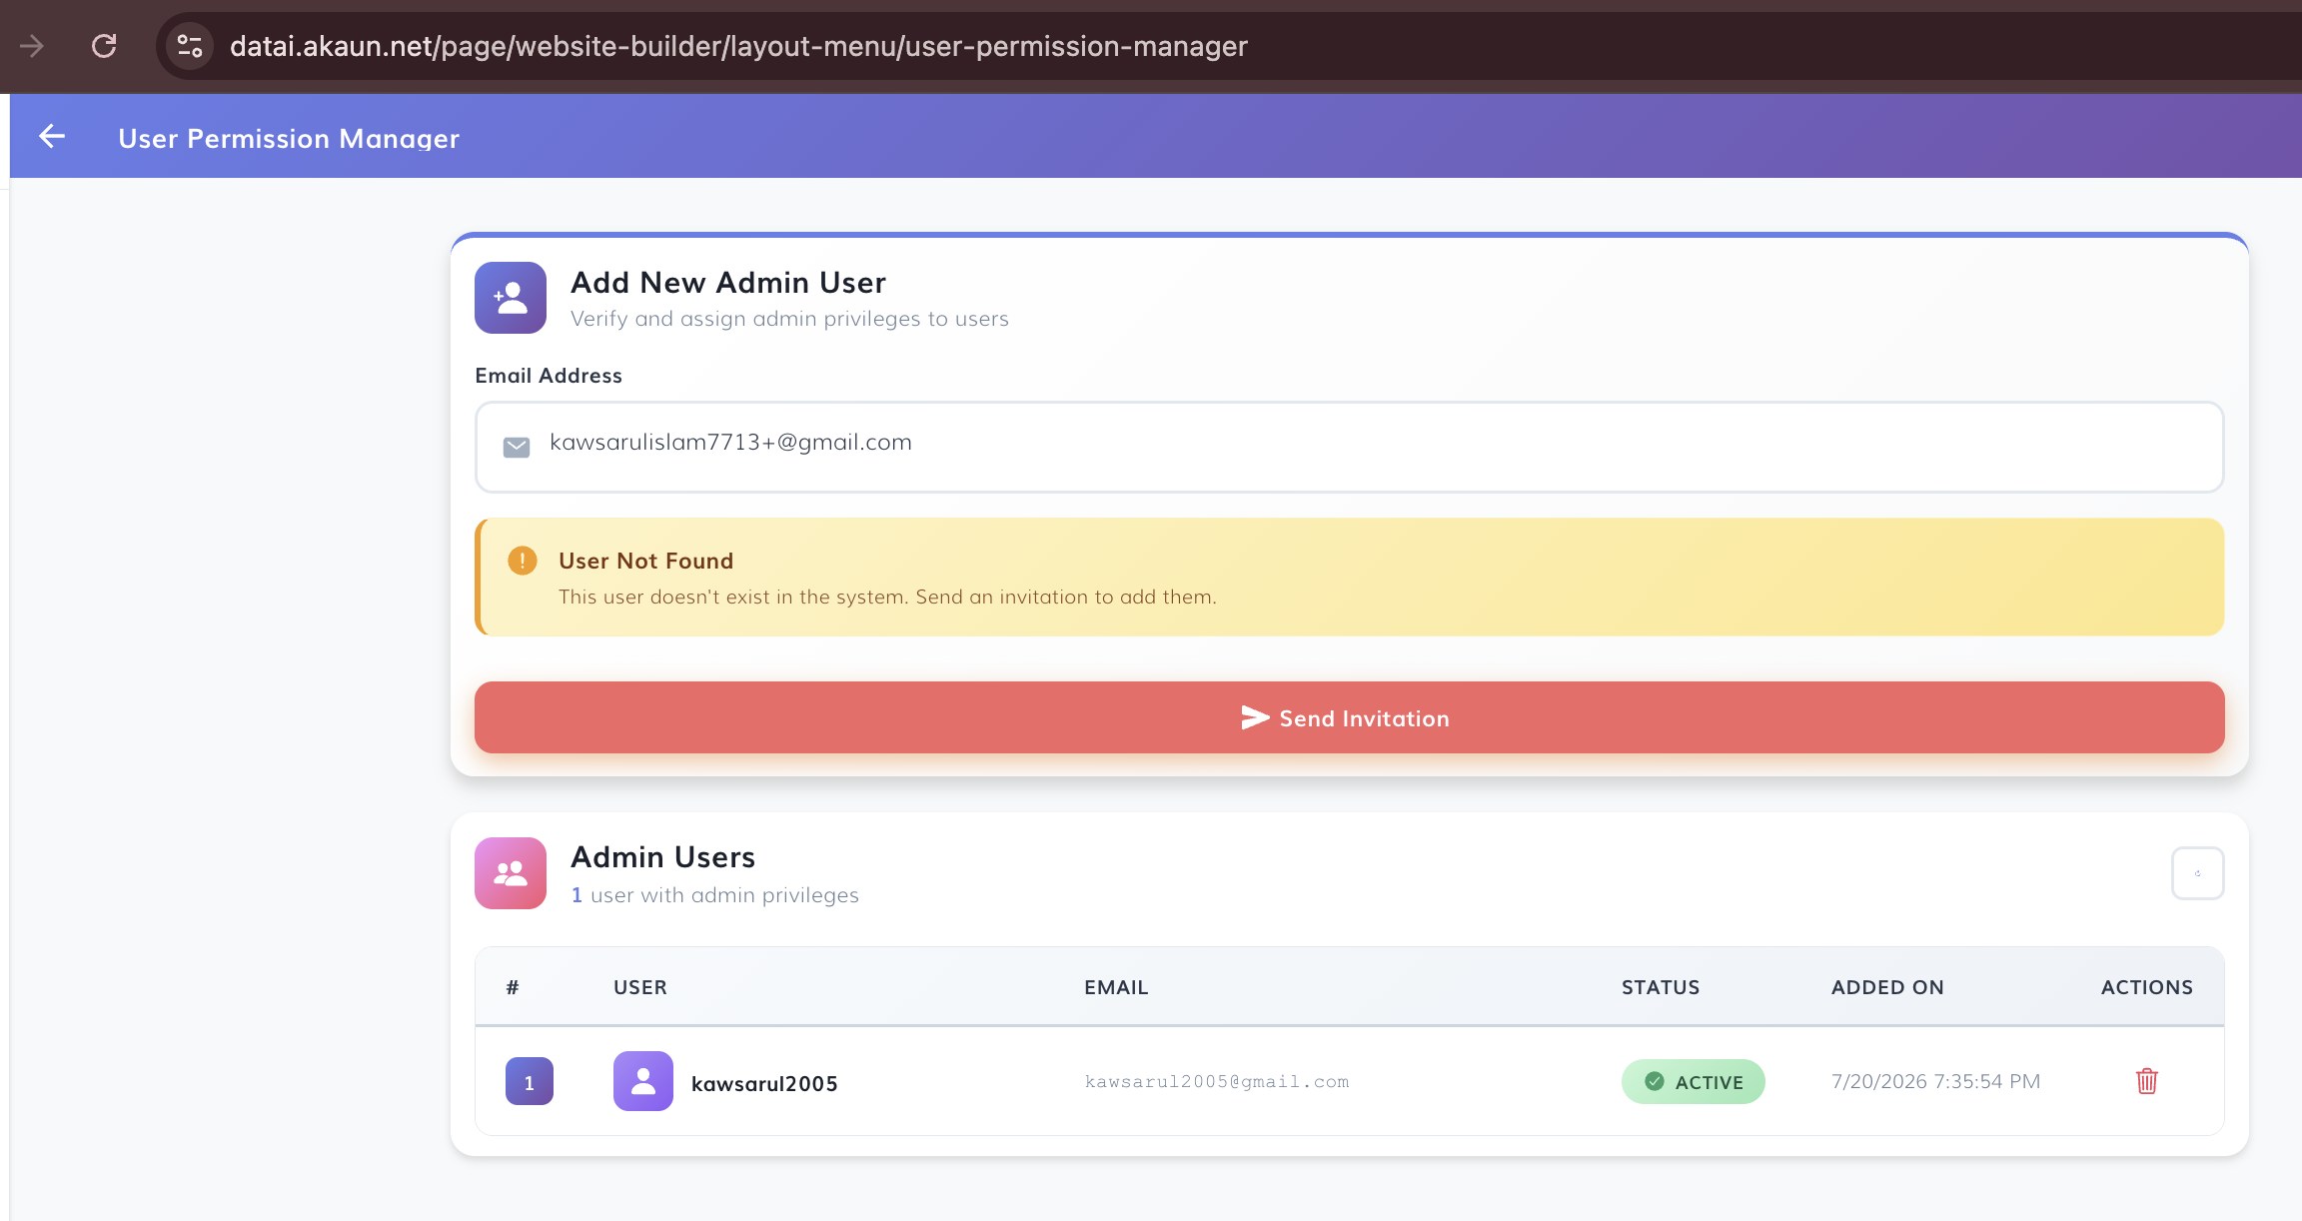Focus the Email Address input field
2302x1221 pixels.
(x=1349, y=447)
